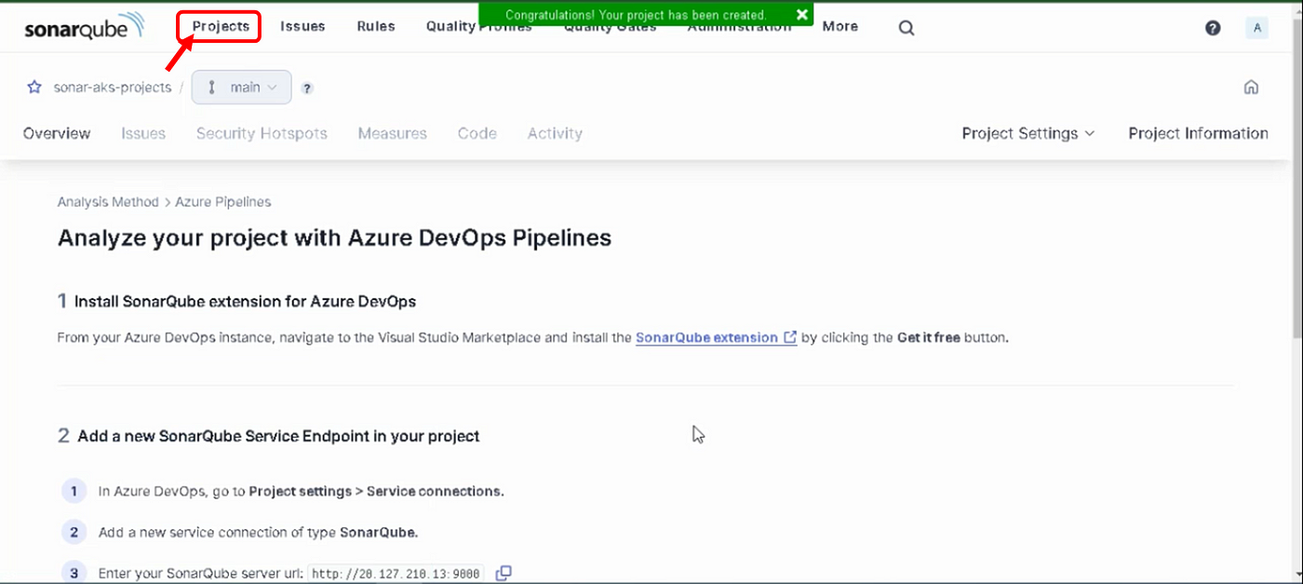Click 'Add a new SonarQube Service Endpoint' heading
Viewport: 1303px width, 584px height.
(x=278, y=436)
